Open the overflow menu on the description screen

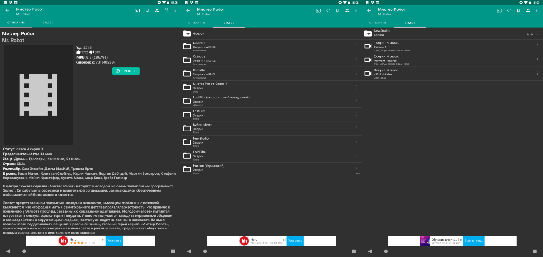175,10
